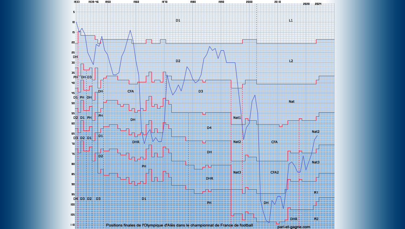The width and height of the screenshot is (405, 229).
Task: Click the 1970 year label
Action: [164, 2]
